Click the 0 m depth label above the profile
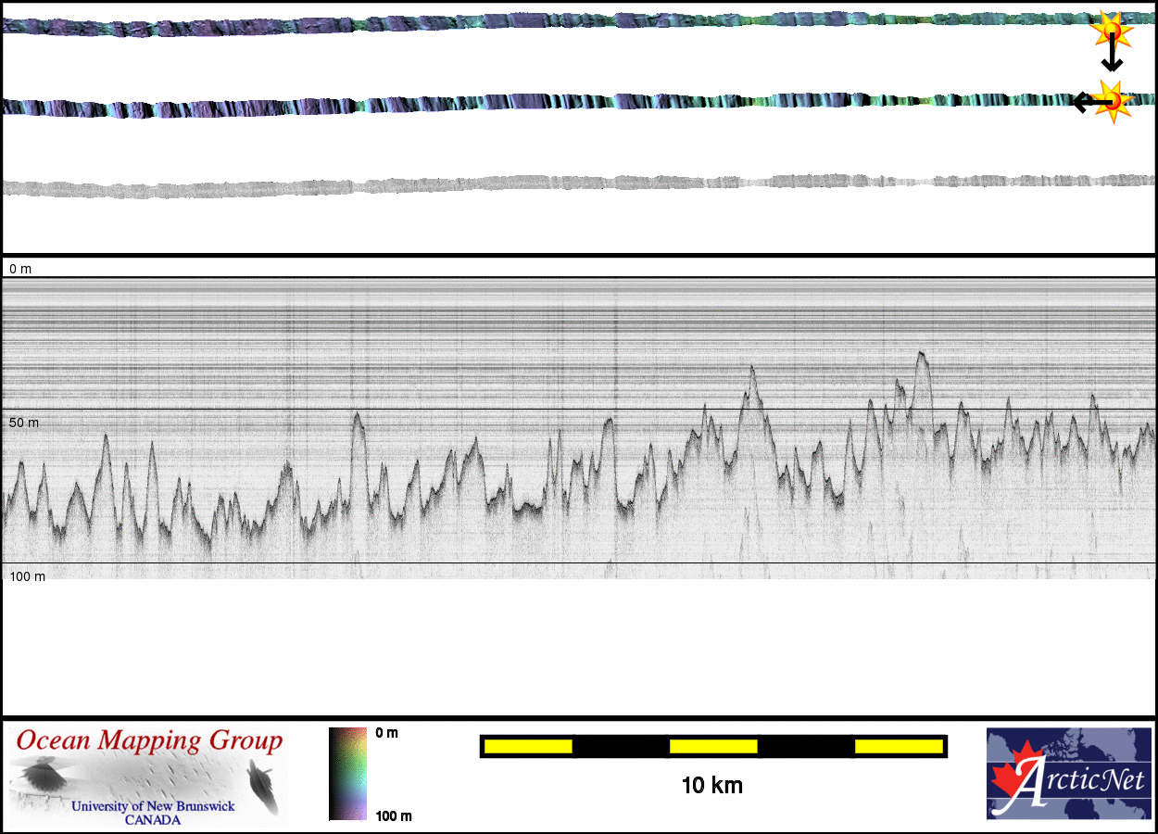The height and width of the screenshot is (834, 1158). point(20,269)
